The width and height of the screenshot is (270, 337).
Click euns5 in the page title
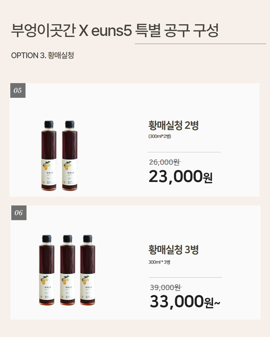111,30
